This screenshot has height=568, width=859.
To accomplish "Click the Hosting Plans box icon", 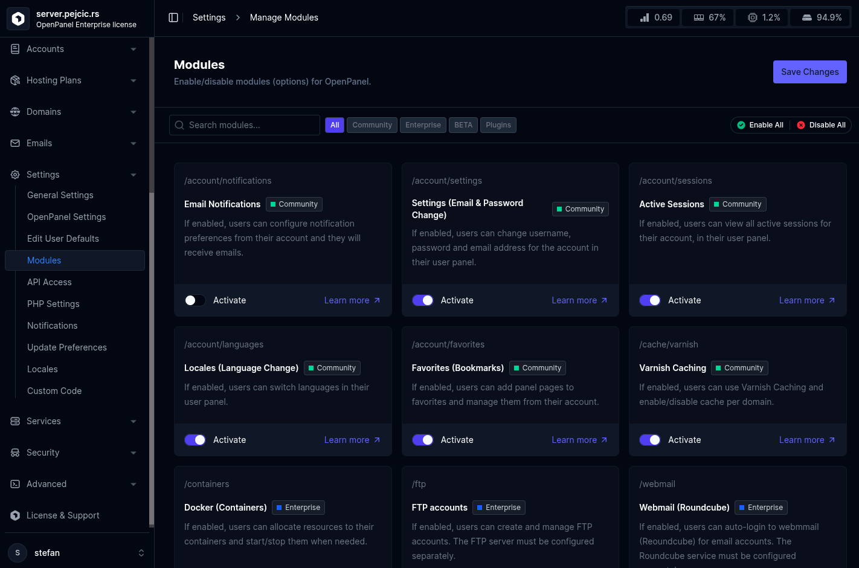I will click(15, 80).
